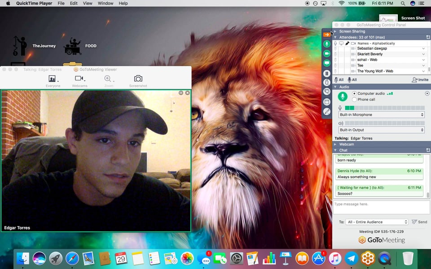Open options chevron for sohail - Web

pyautogui.click(x=423, y=60)
